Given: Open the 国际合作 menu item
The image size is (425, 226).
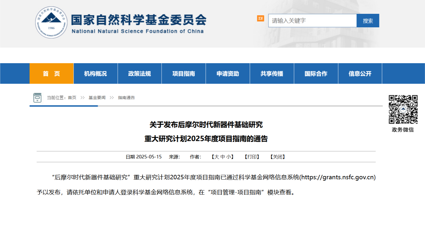Looking at the screenshot, I should click(x=316, y=73).
